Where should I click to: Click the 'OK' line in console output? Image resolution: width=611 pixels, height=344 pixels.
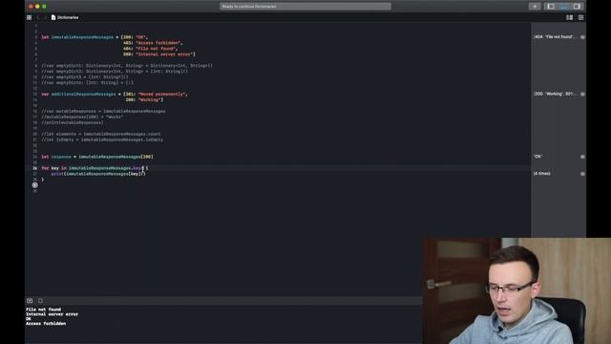coord(29,318)
